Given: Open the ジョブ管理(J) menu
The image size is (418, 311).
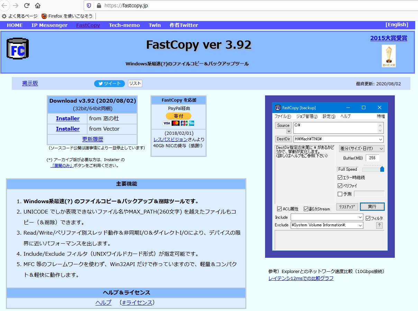Looking at the screenshot, I should [x=307, y=116].
